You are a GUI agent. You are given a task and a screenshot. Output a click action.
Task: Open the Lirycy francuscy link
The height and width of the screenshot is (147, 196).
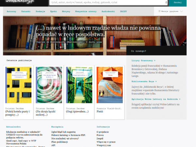click(x=143, y=60)
